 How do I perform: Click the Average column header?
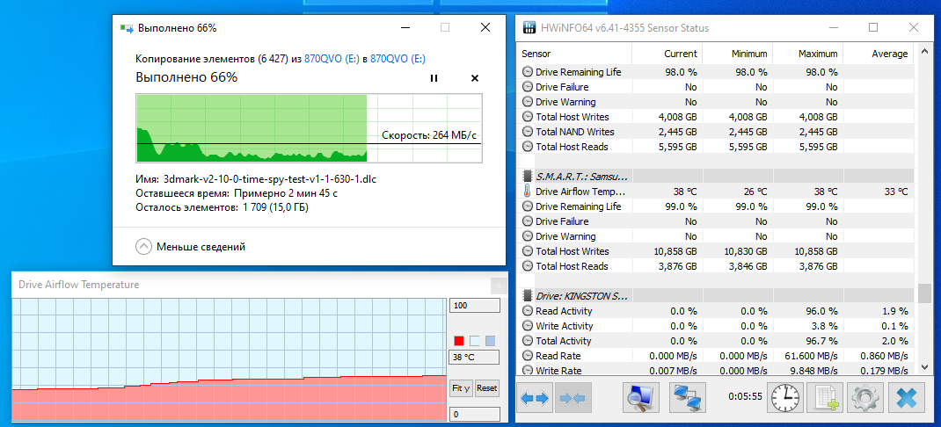878,54
